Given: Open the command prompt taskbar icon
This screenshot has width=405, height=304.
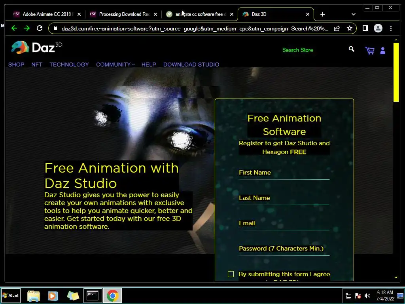Looking at the screenshot, I should click(x=93, y=295).
